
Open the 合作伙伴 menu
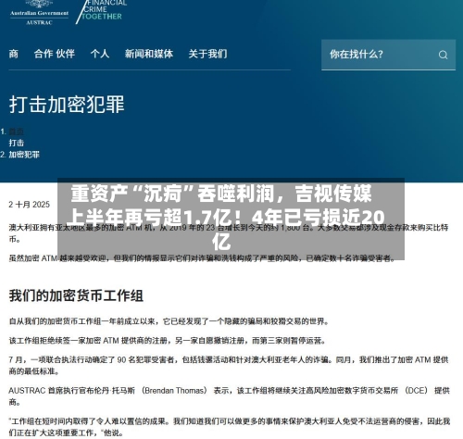(x=55, y=54)
